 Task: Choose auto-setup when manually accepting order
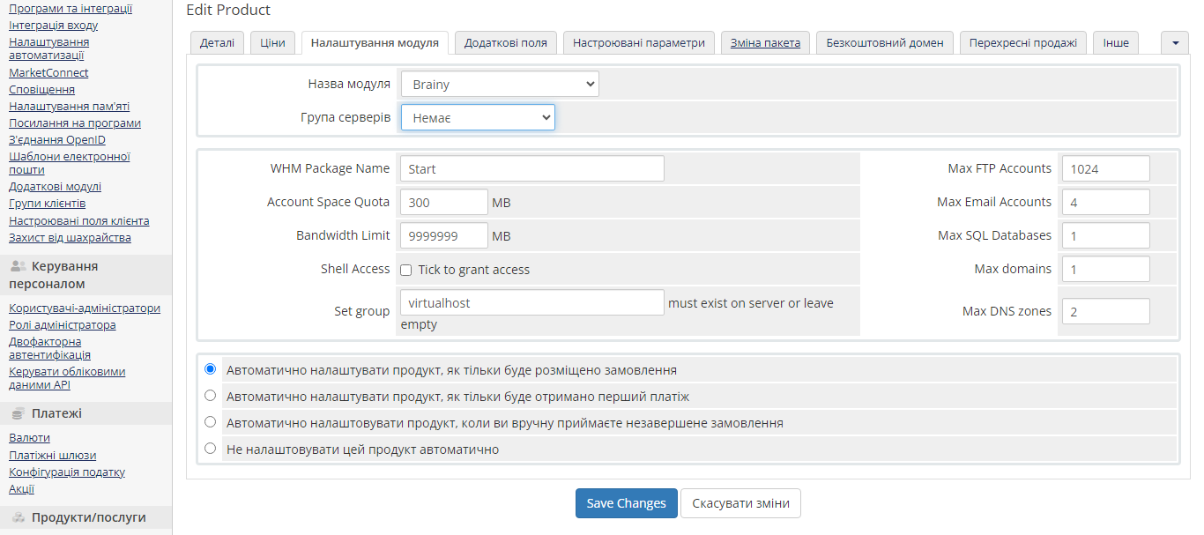(210, 422)
